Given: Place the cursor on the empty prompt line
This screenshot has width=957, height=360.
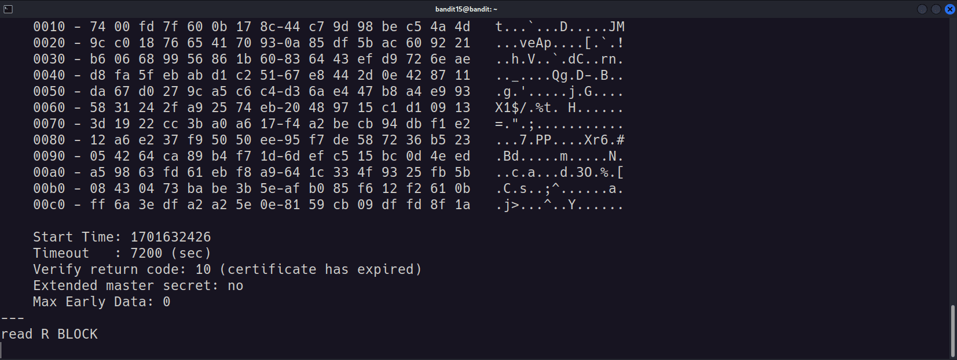Looking at the screenshot, I should coord(475,350).
